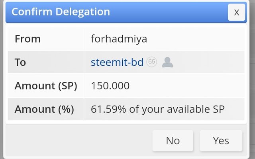Click the gray user avatar icon
This screenshot has width=255, height=159.
(x=167, y=62)
